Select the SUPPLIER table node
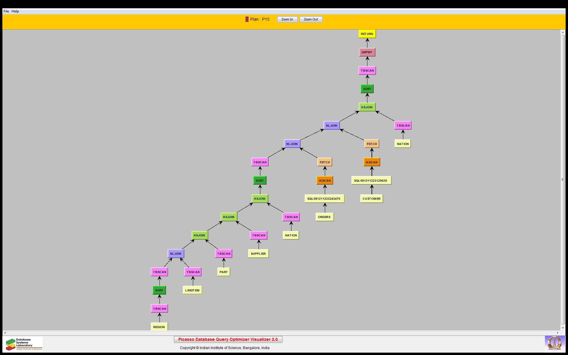The width and height of the screenshot is (568, 355). tap(258, 254)
